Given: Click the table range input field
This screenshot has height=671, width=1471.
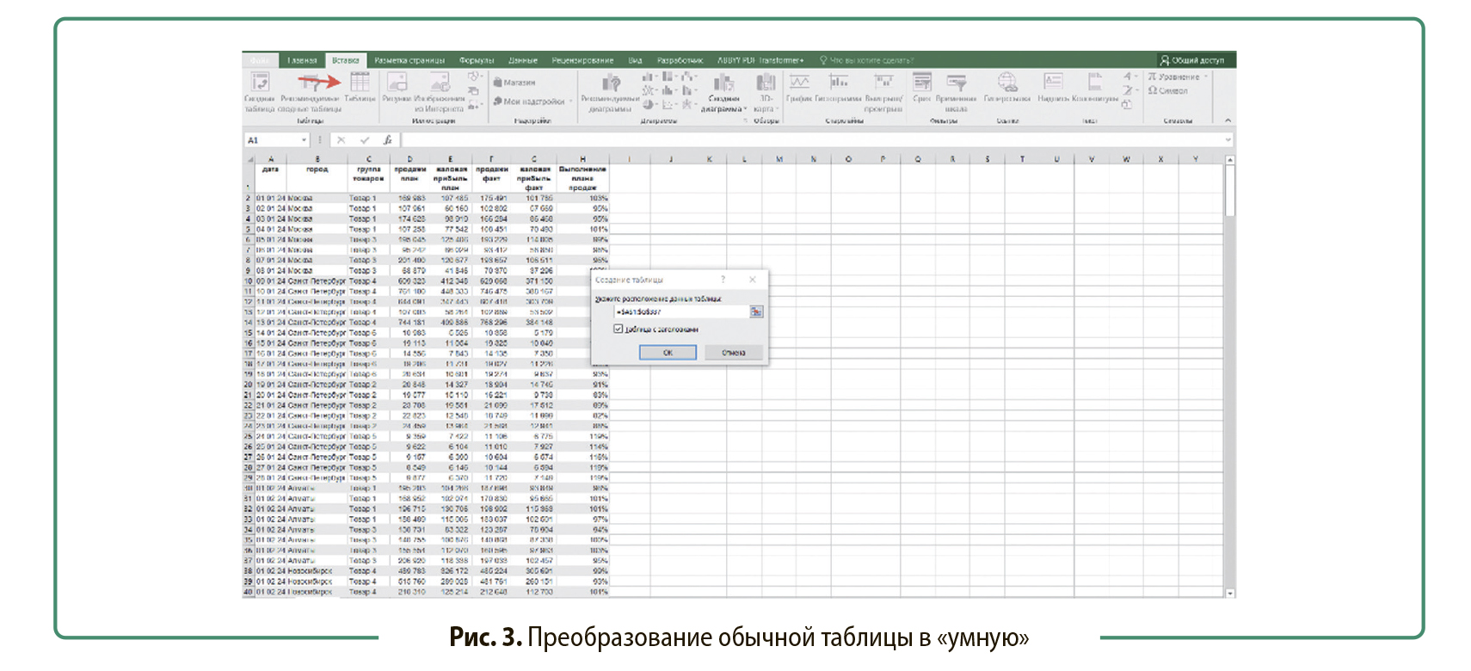Looking at the screenshot, I should tap(680, 311).
